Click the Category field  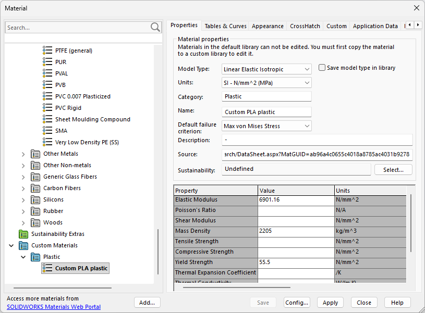point(266,96)
